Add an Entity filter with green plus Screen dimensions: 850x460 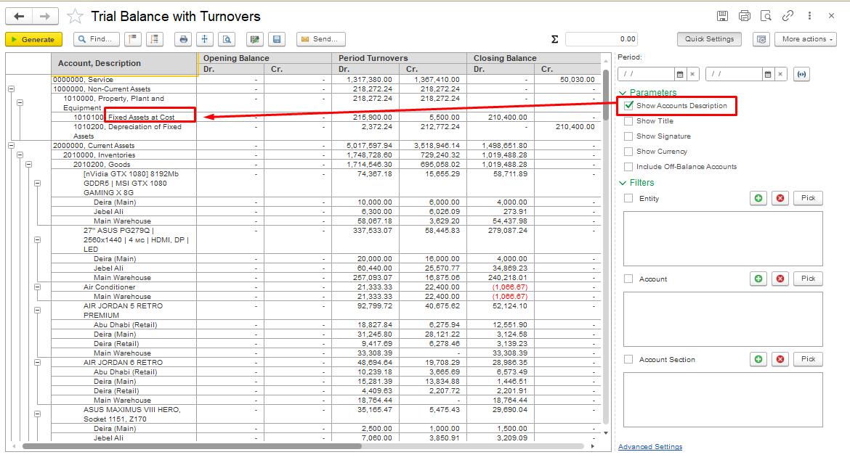click(x=759, y=198)
